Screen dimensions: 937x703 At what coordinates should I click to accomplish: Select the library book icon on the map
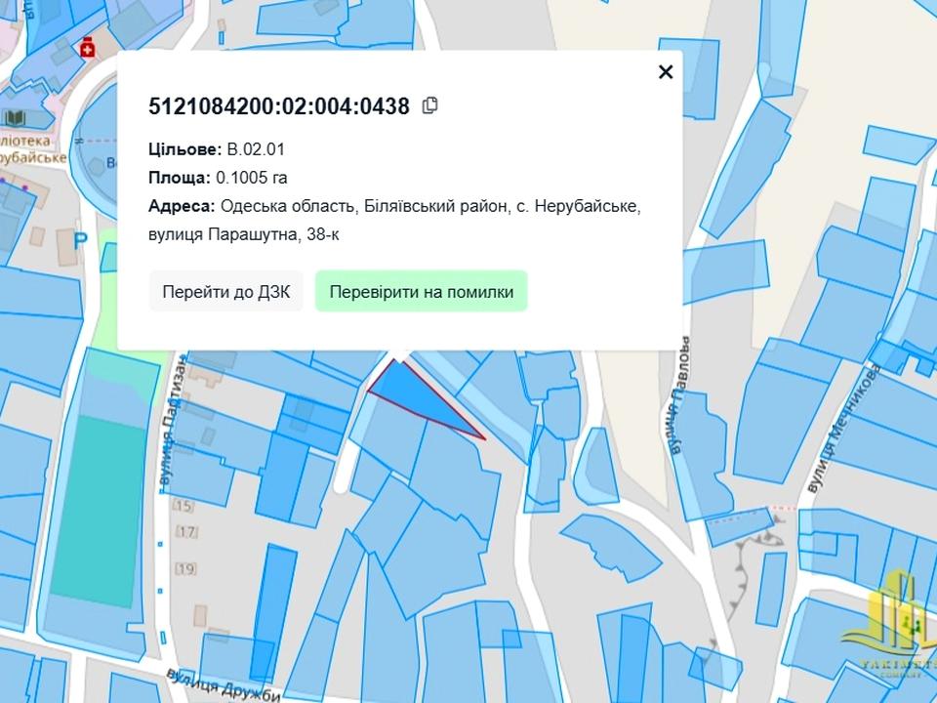click(x=16, y=119)
